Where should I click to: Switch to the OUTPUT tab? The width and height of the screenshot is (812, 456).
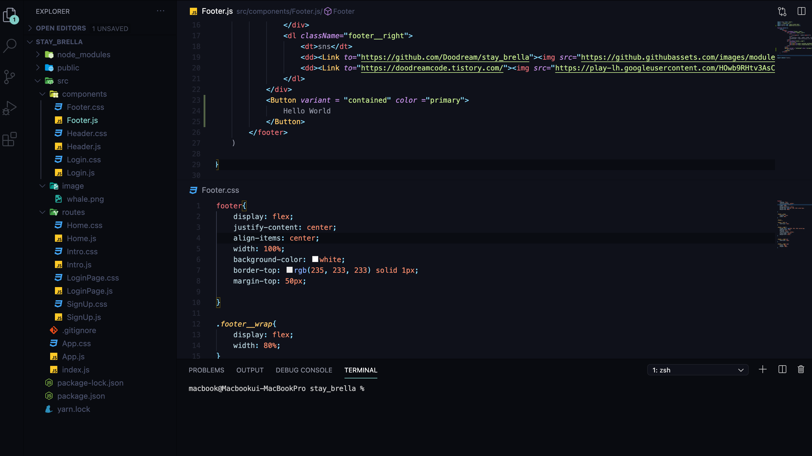click(250, 370)
